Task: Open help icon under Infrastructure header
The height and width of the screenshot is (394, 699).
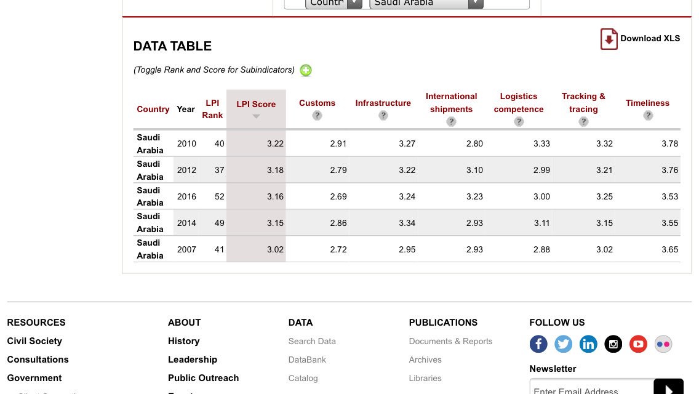Action: click(383, 116)
